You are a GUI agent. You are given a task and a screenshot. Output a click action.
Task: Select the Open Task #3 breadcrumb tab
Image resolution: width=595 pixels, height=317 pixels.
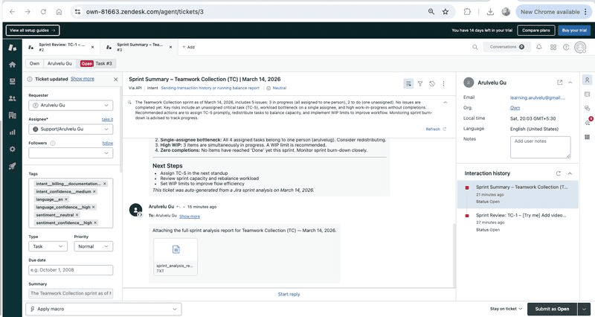pyautogui.click(x=97, y=63)
